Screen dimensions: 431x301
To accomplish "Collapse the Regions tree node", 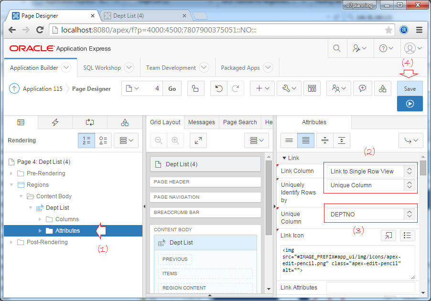I will pyautogui.click(x=11, y=185).
